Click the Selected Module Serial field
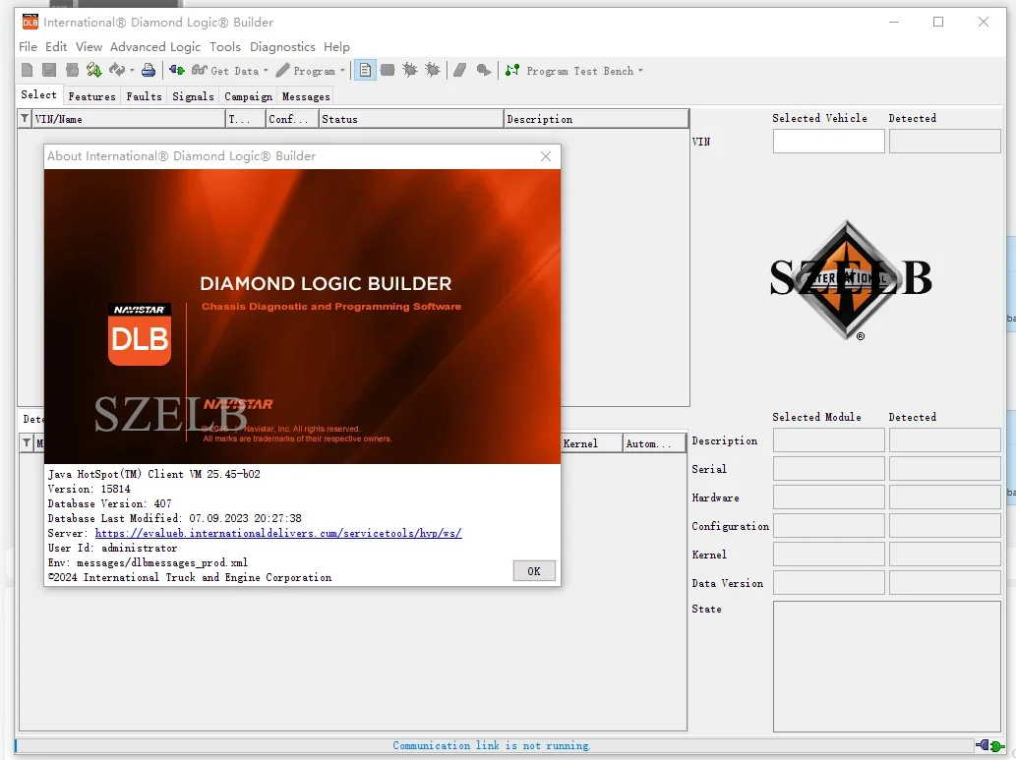Screen dimensions: 1016x760 [x=828, y=468]
